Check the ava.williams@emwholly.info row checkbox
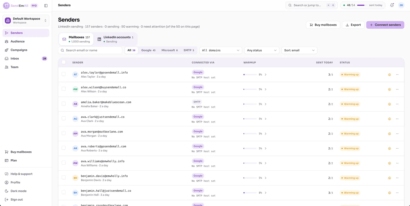The width and height of the screenshot is (410, 206). tap(64, 163)
